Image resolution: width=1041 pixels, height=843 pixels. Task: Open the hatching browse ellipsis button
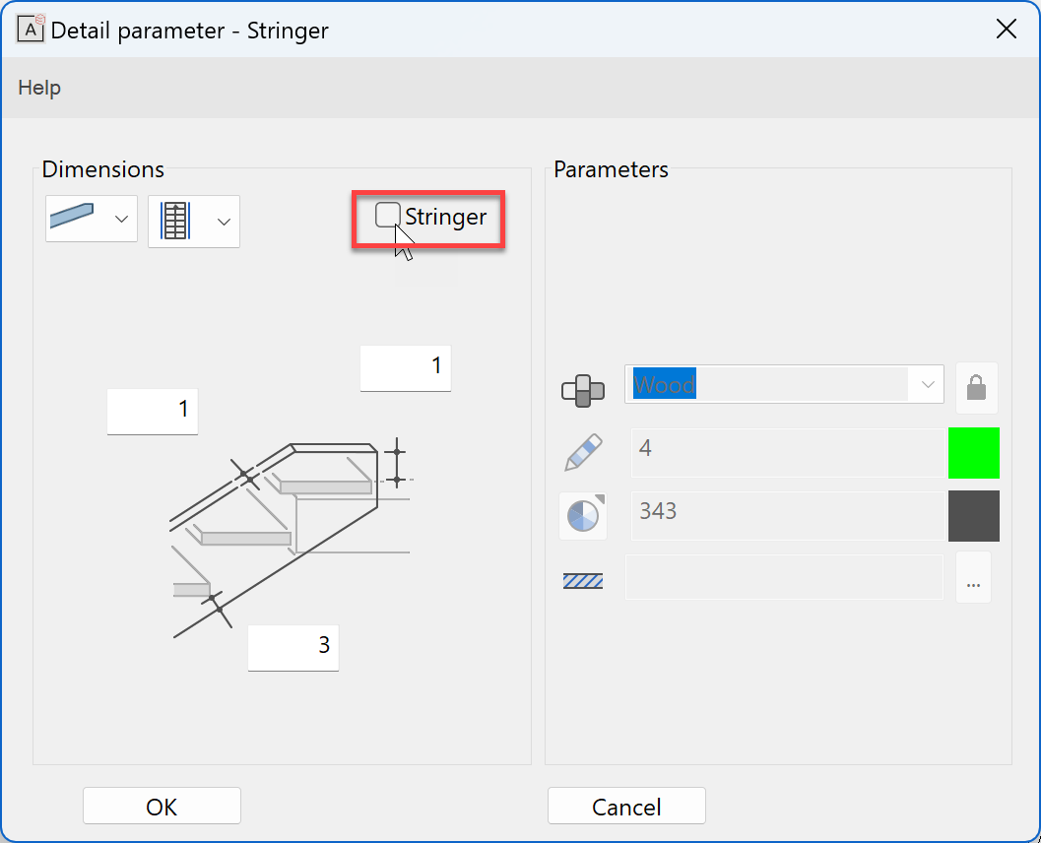(x=973, y=578)
